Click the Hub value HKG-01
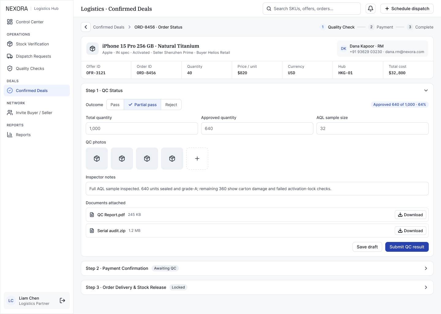The image size is (441, 314). (x=345, y=73)
